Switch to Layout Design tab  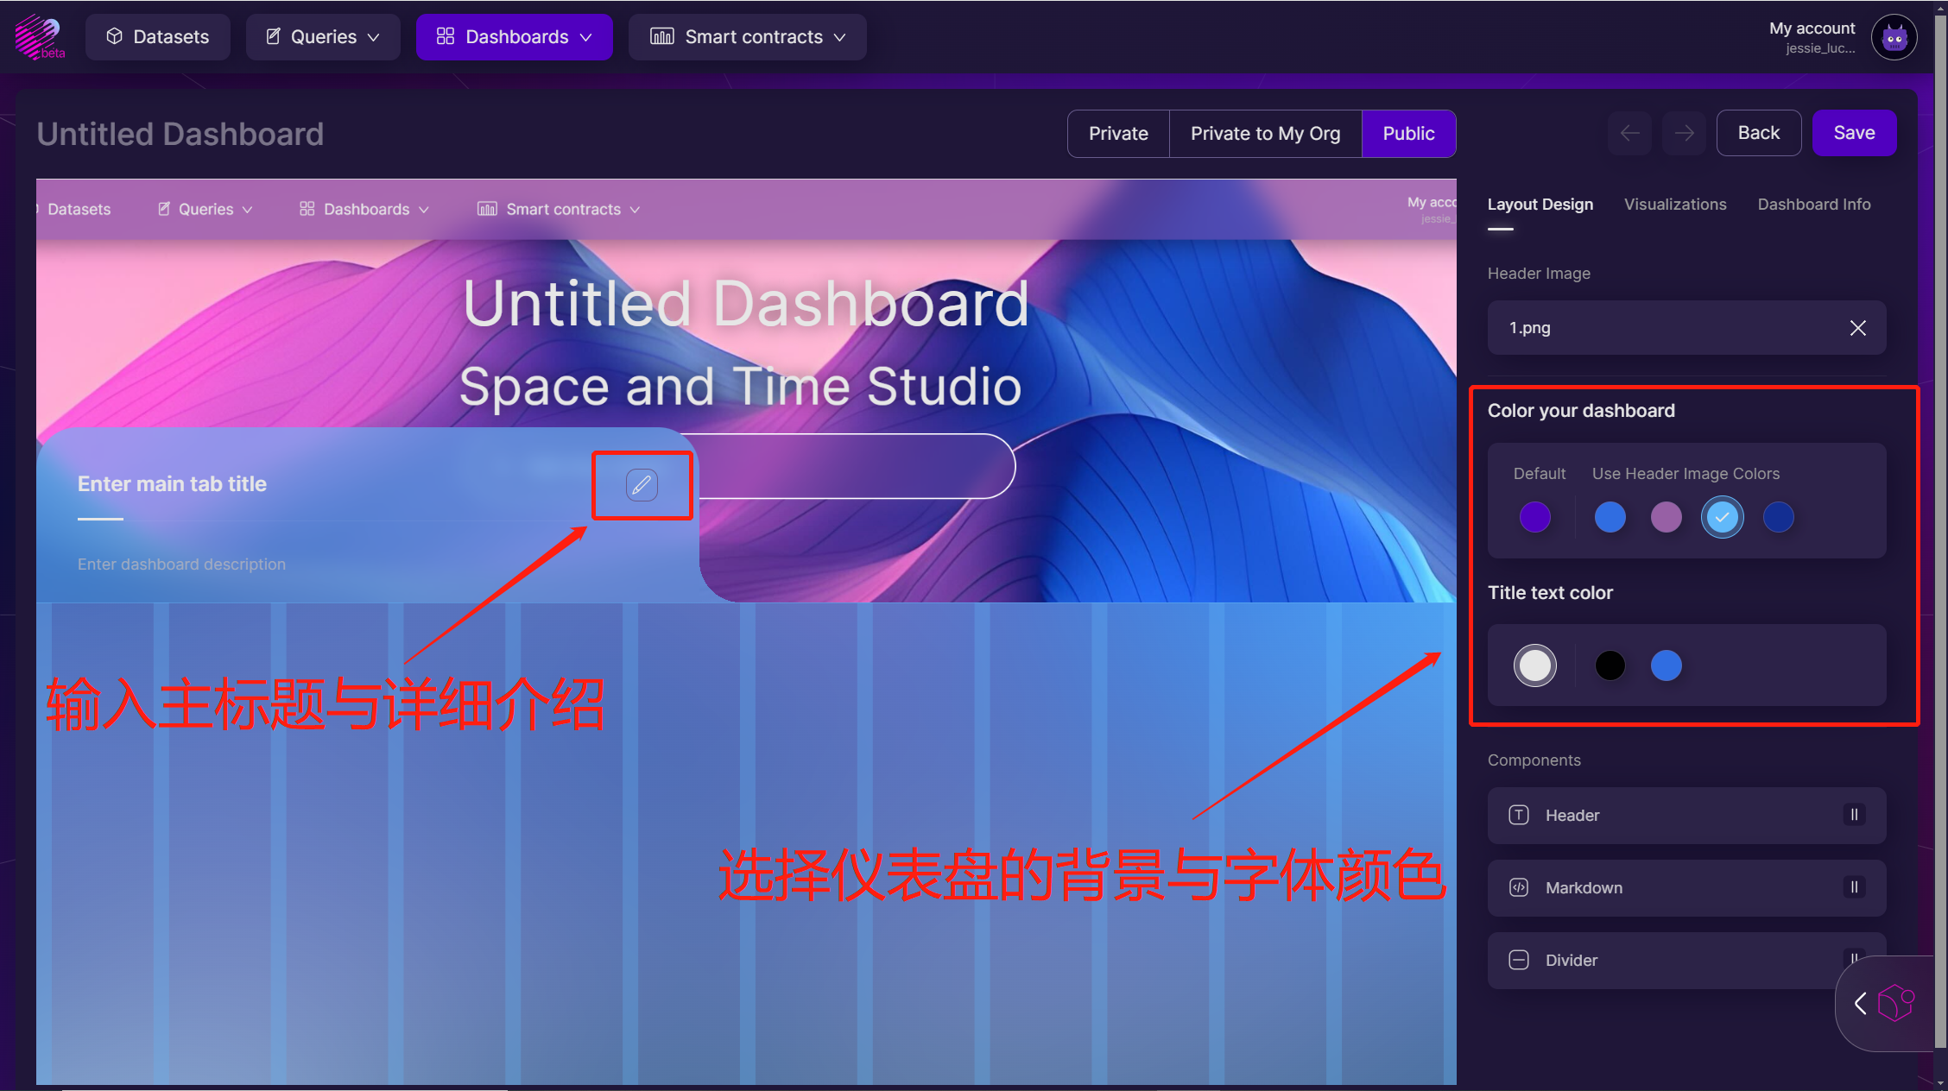(x=1540, y=205)
